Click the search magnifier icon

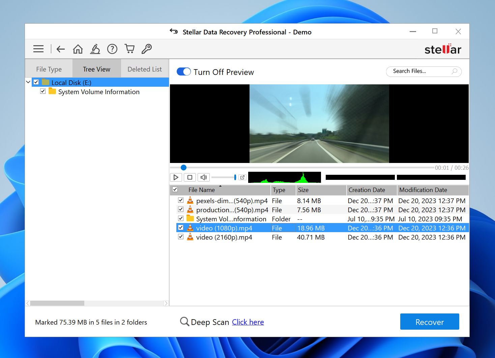(455, 71)
